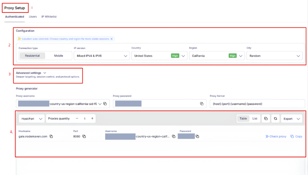The image size is (308, 175).
Task: Increase proxies quantity with plus
Action: click(x=92, y=118)
